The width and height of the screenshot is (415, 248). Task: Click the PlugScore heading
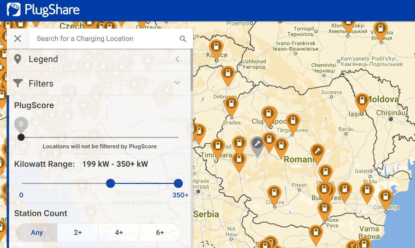coord(34,105)
